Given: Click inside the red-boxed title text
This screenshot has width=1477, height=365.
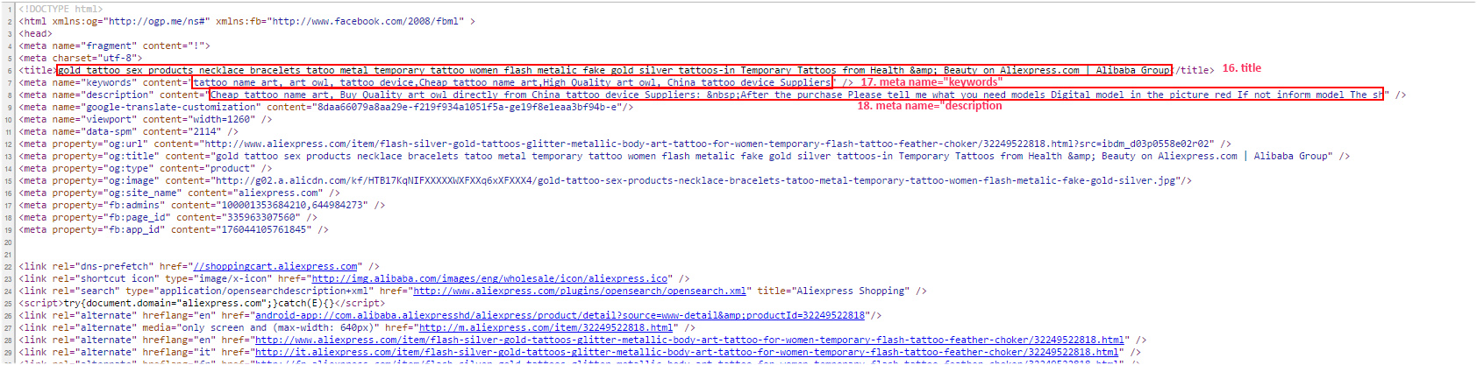Looking at the screenshot, I should click(x=614, y=70).
